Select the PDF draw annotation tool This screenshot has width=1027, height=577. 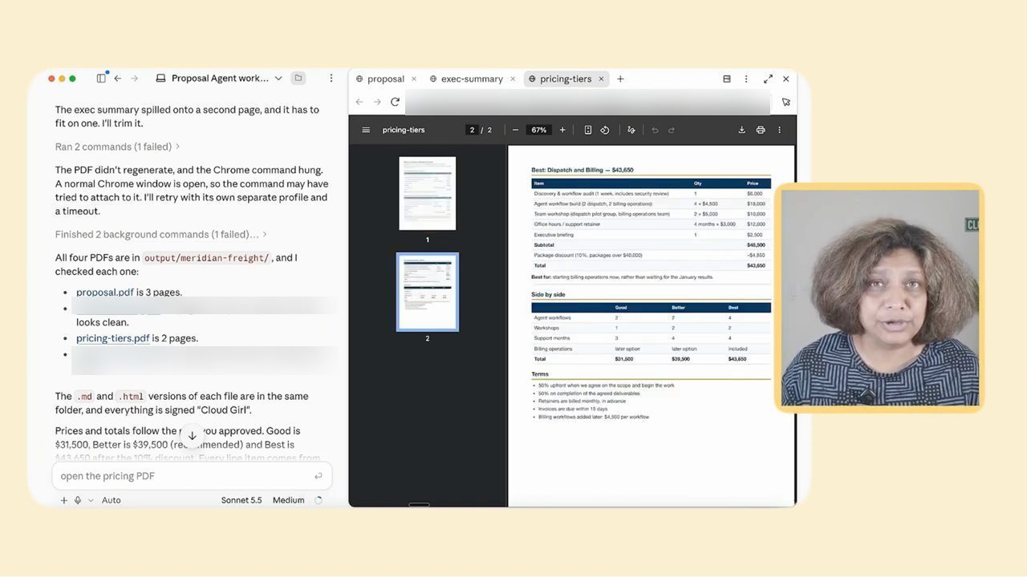(631, 130)
